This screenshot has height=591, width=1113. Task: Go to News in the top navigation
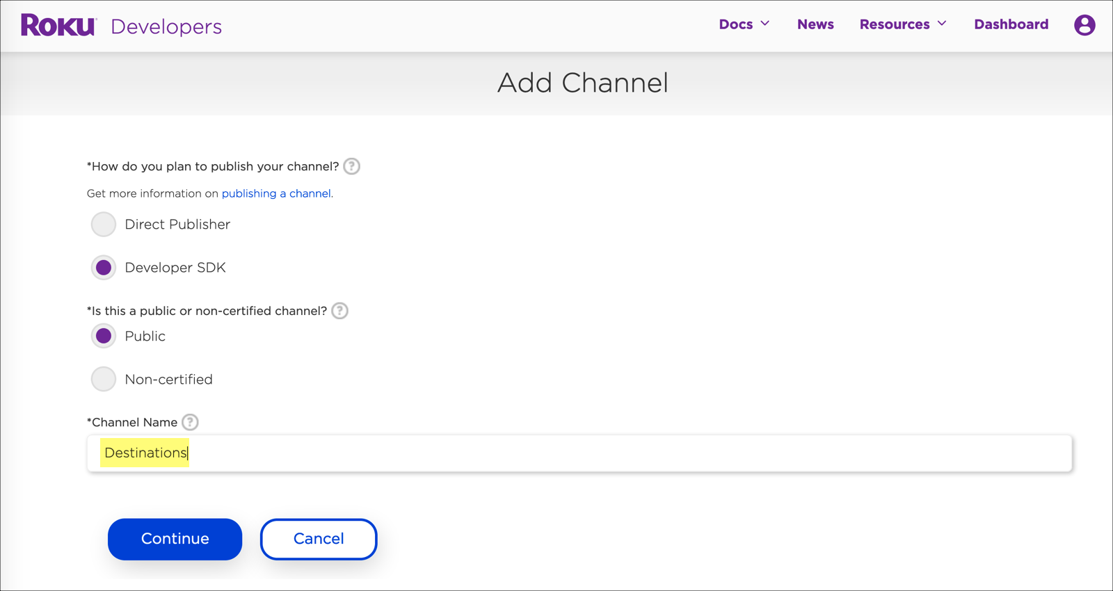click(815, 24)
